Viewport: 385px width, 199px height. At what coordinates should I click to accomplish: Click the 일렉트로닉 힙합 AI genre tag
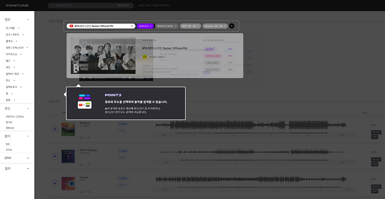point(213,56)
